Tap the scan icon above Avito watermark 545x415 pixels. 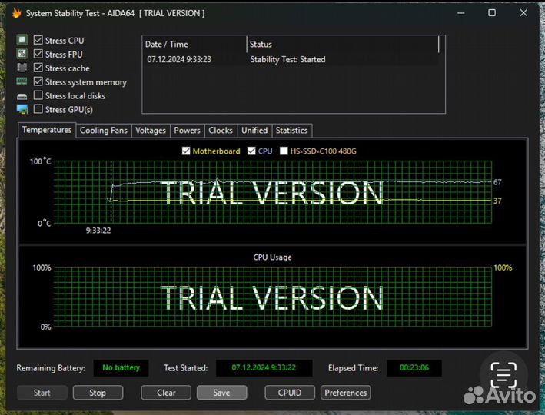[x=503, y=375]
